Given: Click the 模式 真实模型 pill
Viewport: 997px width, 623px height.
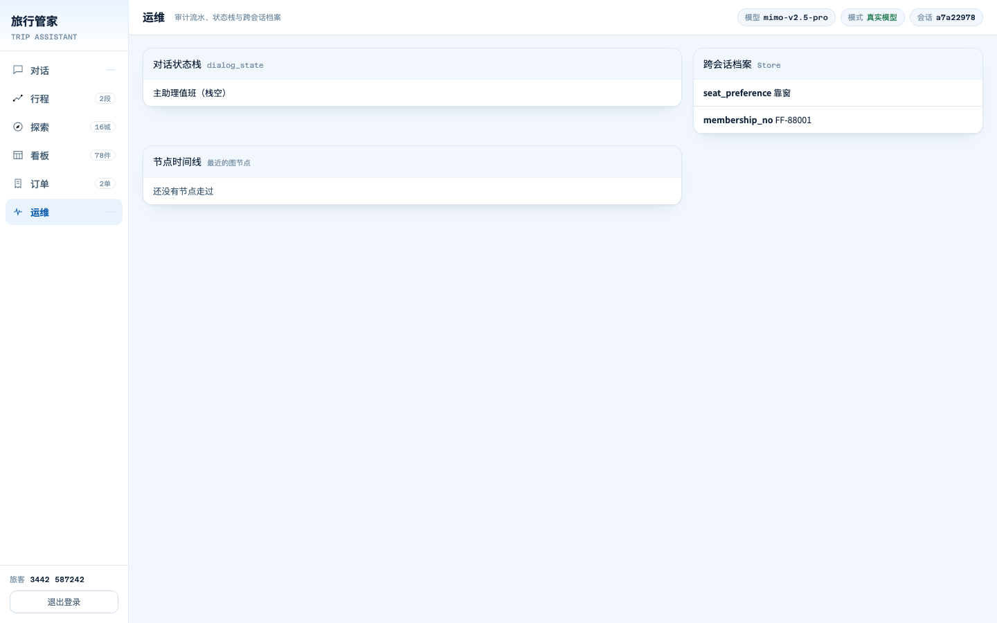Looking at the screenshot, I should pos(872,17).
